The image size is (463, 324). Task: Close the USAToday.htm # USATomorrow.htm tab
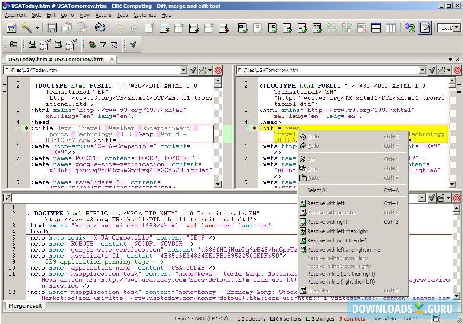coord(112,59)
